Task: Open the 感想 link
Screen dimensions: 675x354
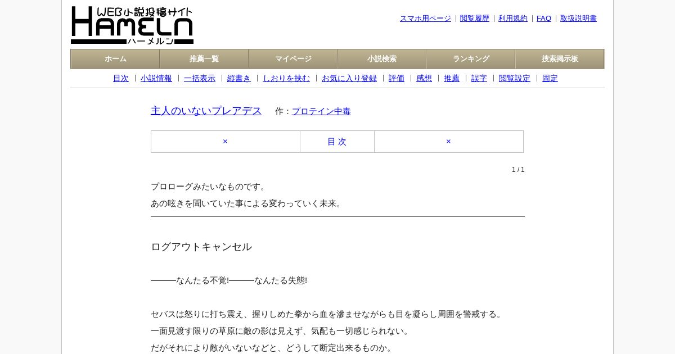Action: pos(424,79)
